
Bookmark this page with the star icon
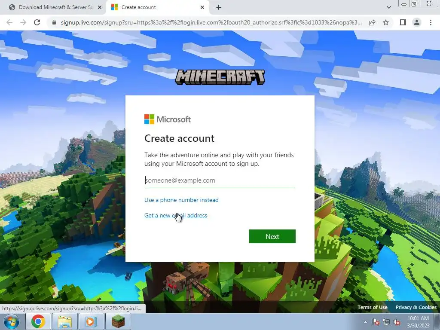(386, 22)
